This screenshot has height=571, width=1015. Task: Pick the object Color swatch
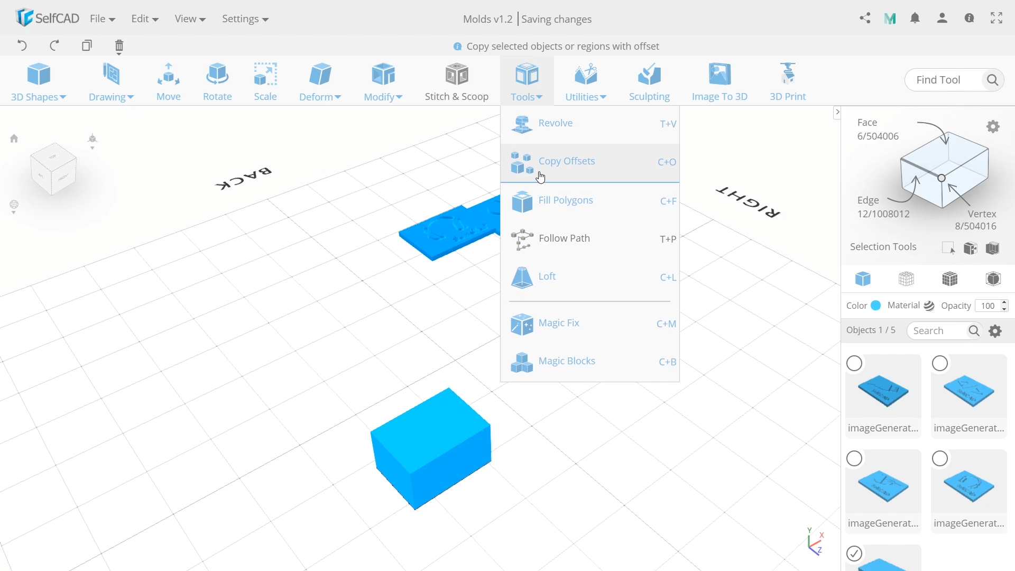(x=876, y=306)
